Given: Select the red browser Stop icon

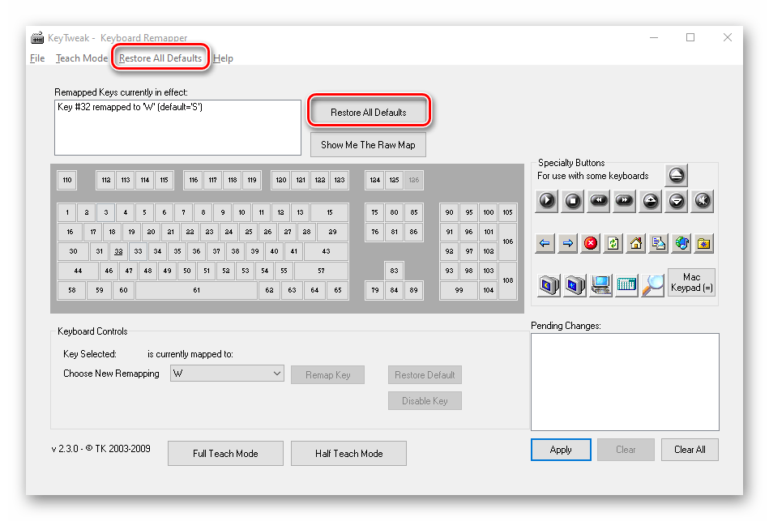Looking at the screenshot, I should click(x=591, y=243).
